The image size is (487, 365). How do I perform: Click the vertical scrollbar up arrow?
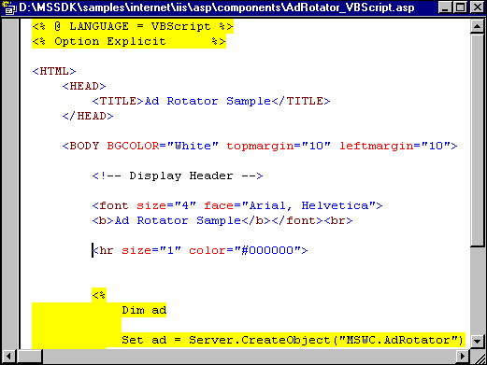point(477,26)
